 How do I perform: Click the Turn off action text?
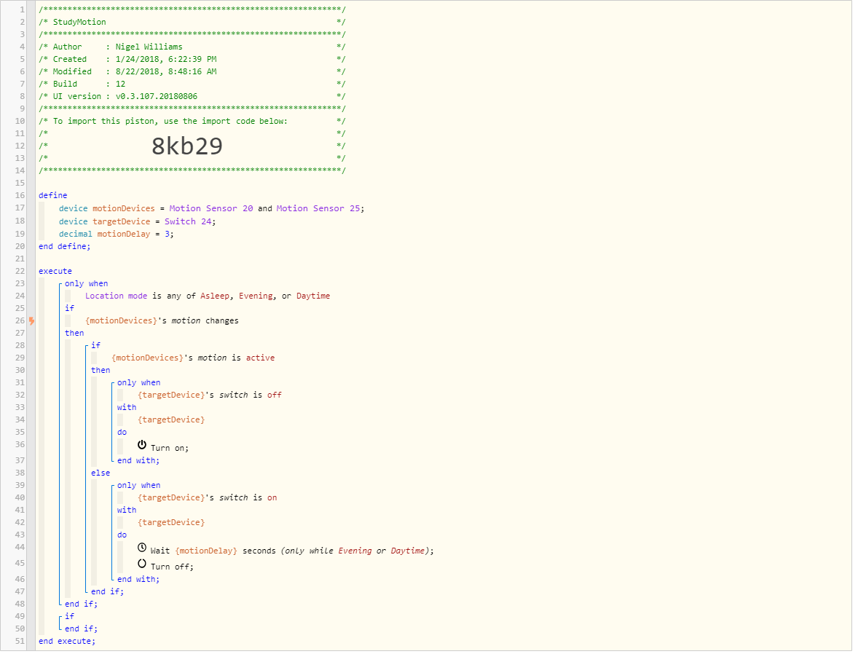pyautogui.click(x=172, y=568)
